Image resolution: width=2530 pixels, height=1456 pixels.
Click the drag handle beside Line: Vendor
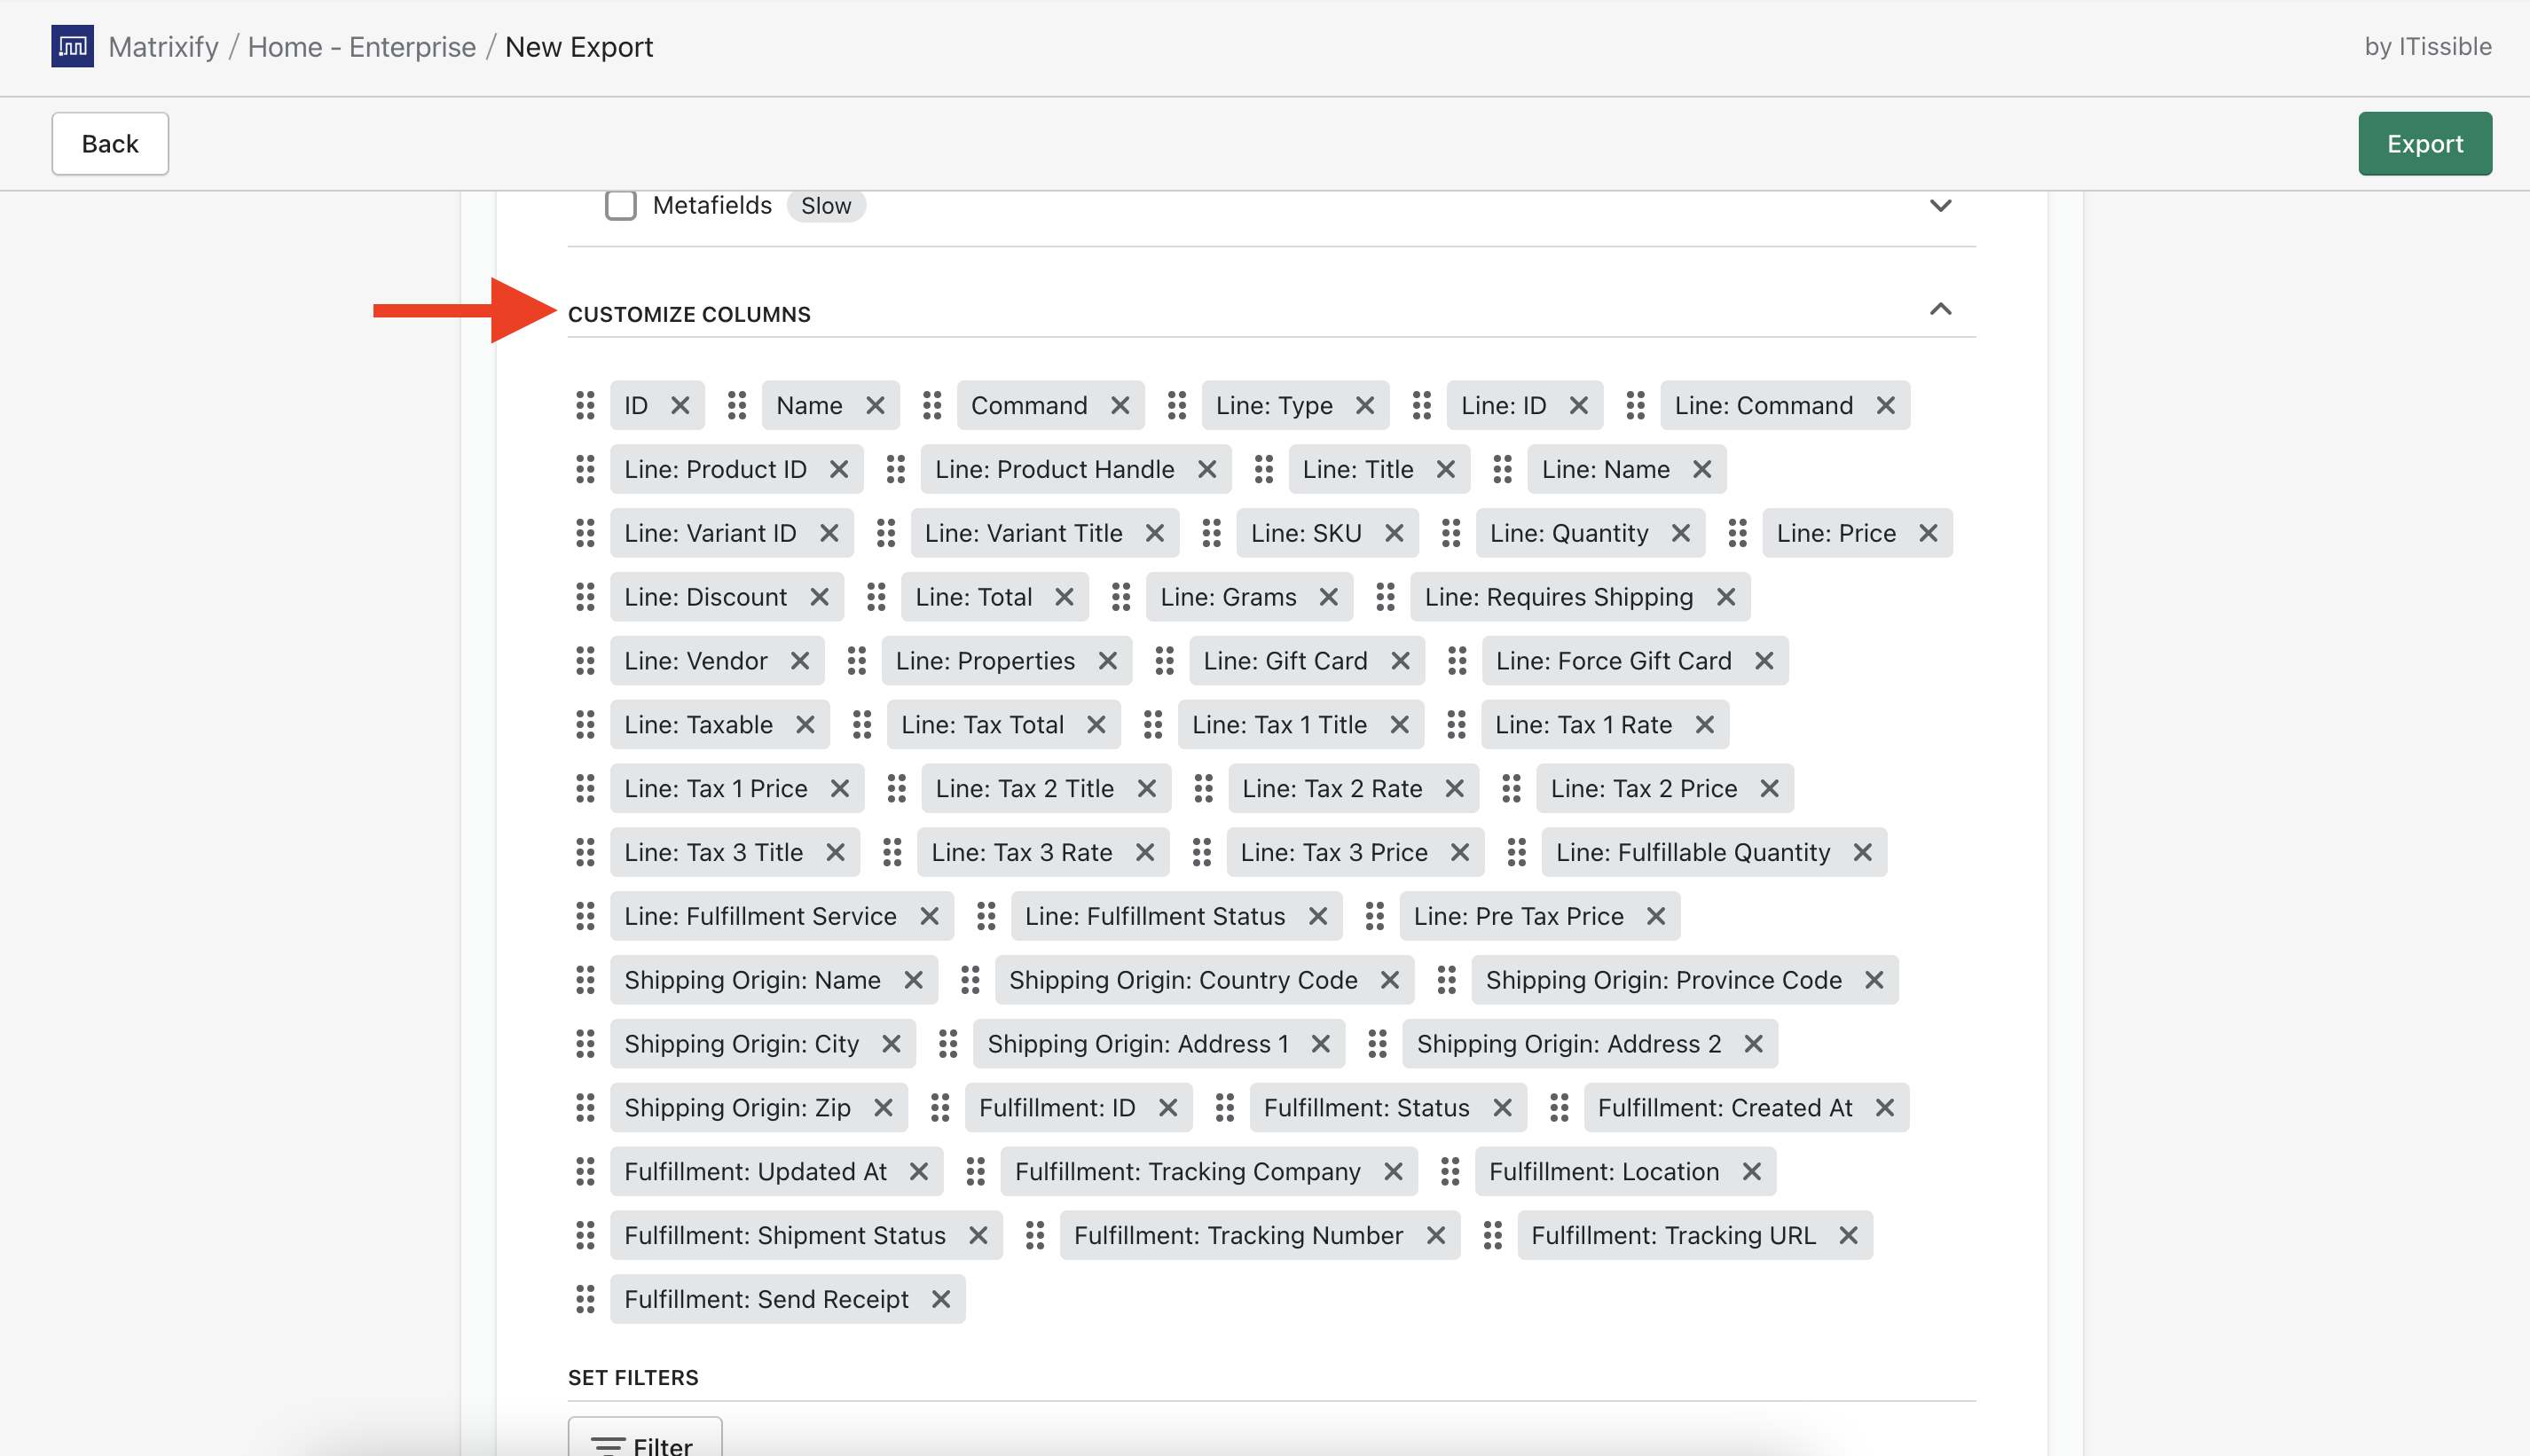coord(585,661)
